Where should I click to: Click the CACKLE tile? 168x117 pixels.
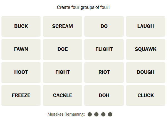(x=63, y=95)
